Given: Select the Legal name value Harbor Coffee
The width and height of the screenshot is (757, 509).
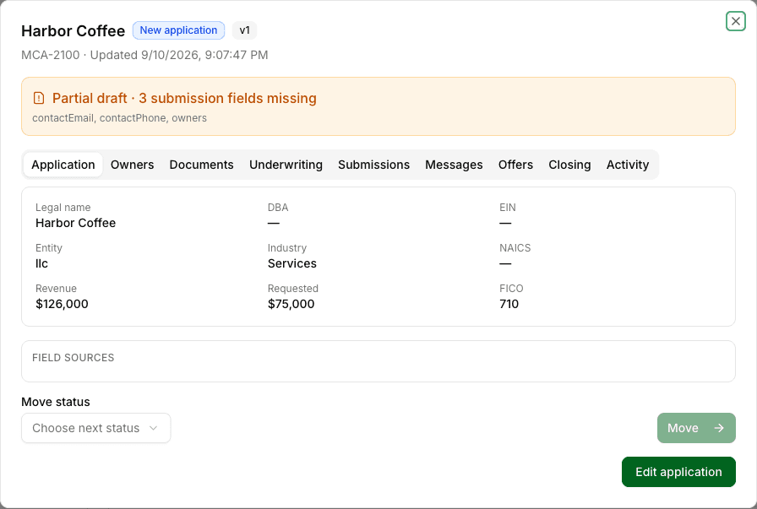Looking at the screenshot, I should pos(76,223).
